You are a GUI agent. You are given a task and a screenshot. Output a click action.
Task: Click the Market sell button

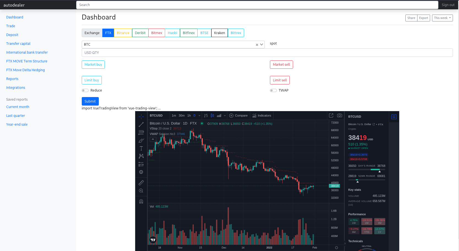(x=281, y=65)
